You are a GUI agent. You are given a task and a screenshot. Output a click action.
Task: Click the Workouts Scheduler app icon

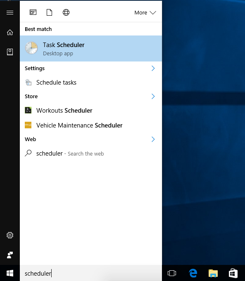[x=28, y=110]
